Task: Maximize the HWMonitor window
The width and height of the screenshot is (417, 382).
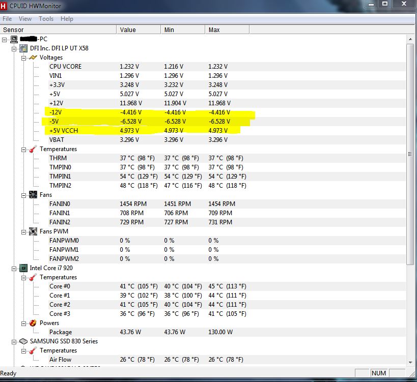Action: click(x=384, y=4)
